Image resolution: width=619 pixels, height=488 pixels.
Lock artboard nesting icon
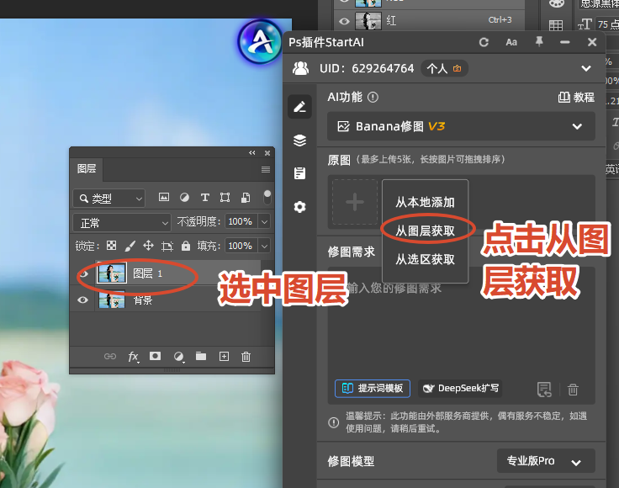click(167, 247)
